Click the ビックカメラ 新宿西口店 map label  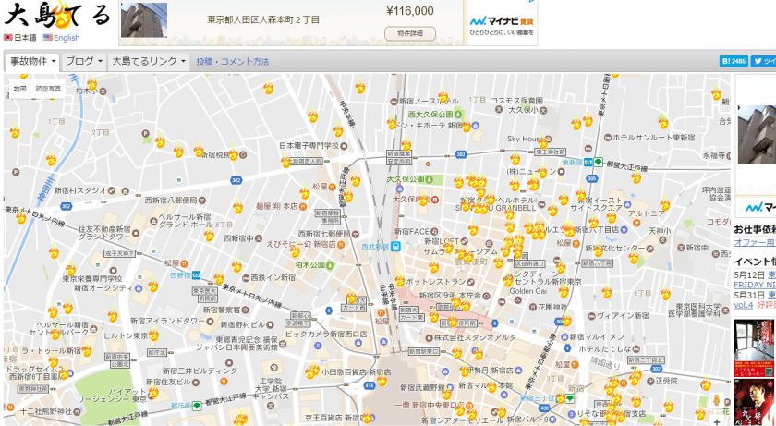[x=326, y=334]
